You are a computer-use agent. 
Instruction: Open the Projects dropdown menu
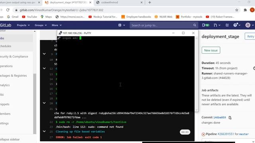[x=23, y=25]
